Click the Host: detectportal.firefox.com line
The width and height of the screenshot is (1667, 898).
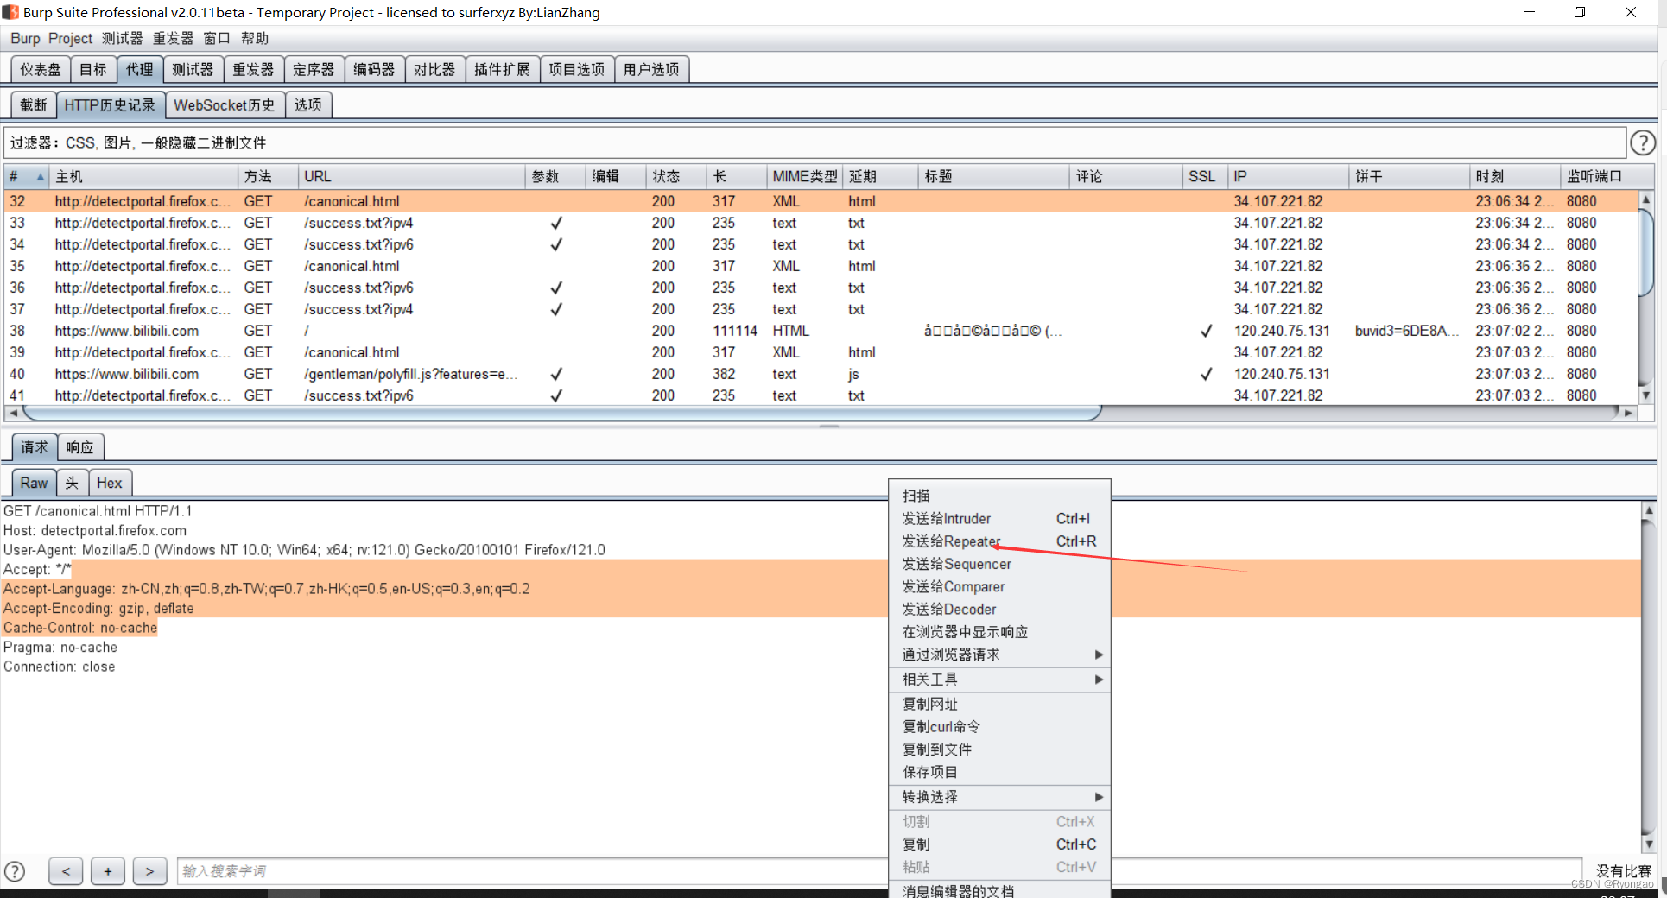pyautogui.click(x=95, y=531)
